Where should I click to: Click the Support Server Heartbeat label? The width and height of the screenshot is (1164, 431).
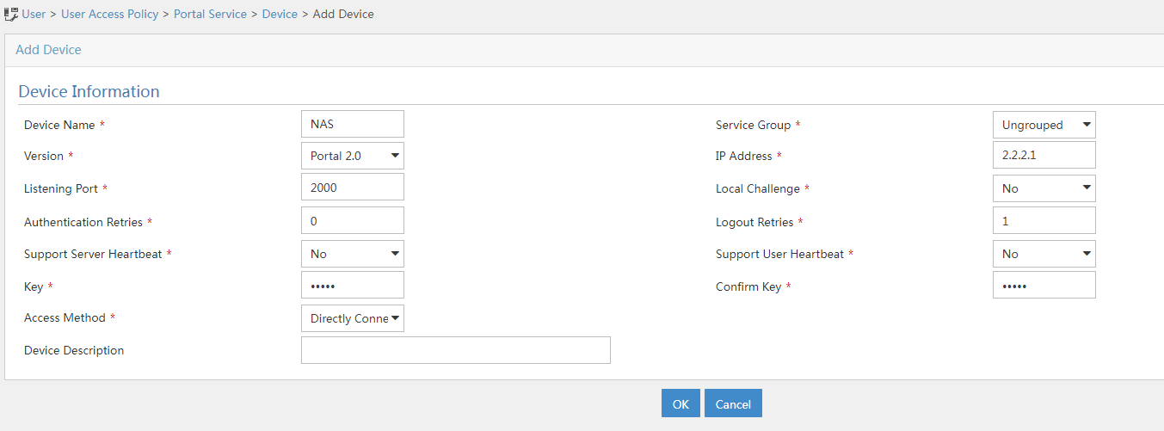pos(93,254)
